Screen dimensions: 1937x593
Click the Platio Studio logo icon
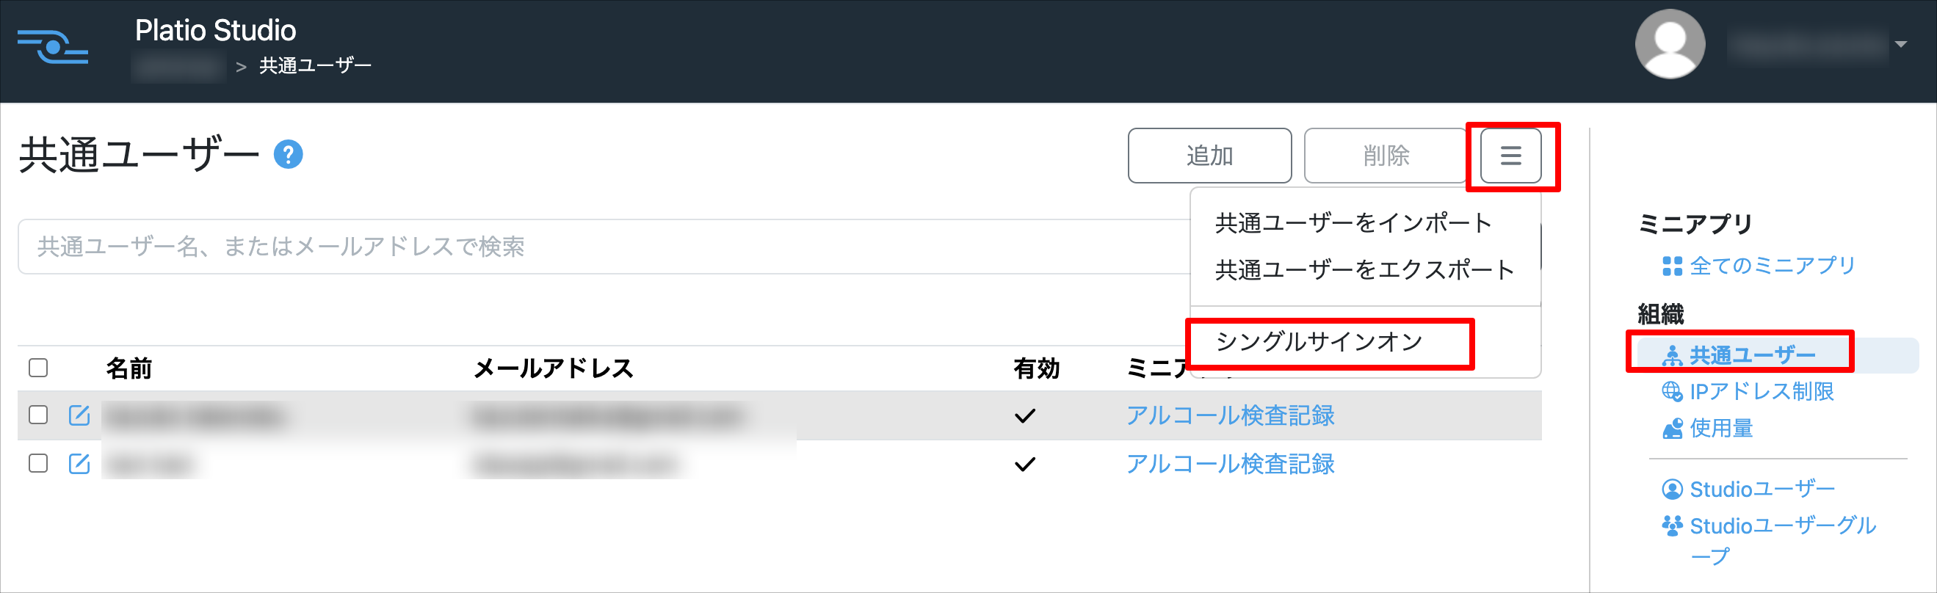pos(53,46)
